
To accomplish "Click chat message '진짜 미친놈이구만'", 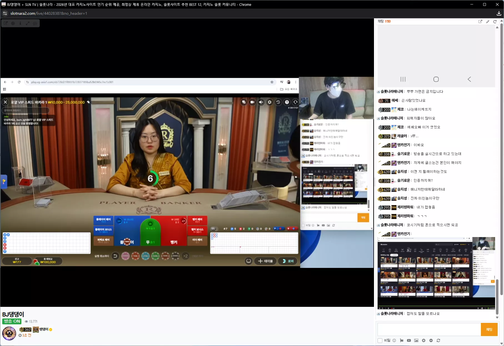I will click(425, 198).
